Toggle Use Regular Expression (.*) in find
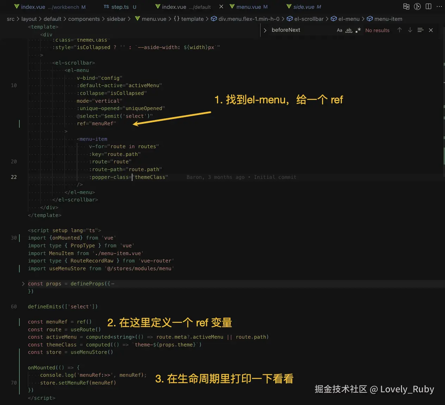Image resolution: width=445 pixels, height=405 pixels. pyautogui.click(x=358, y=30)
